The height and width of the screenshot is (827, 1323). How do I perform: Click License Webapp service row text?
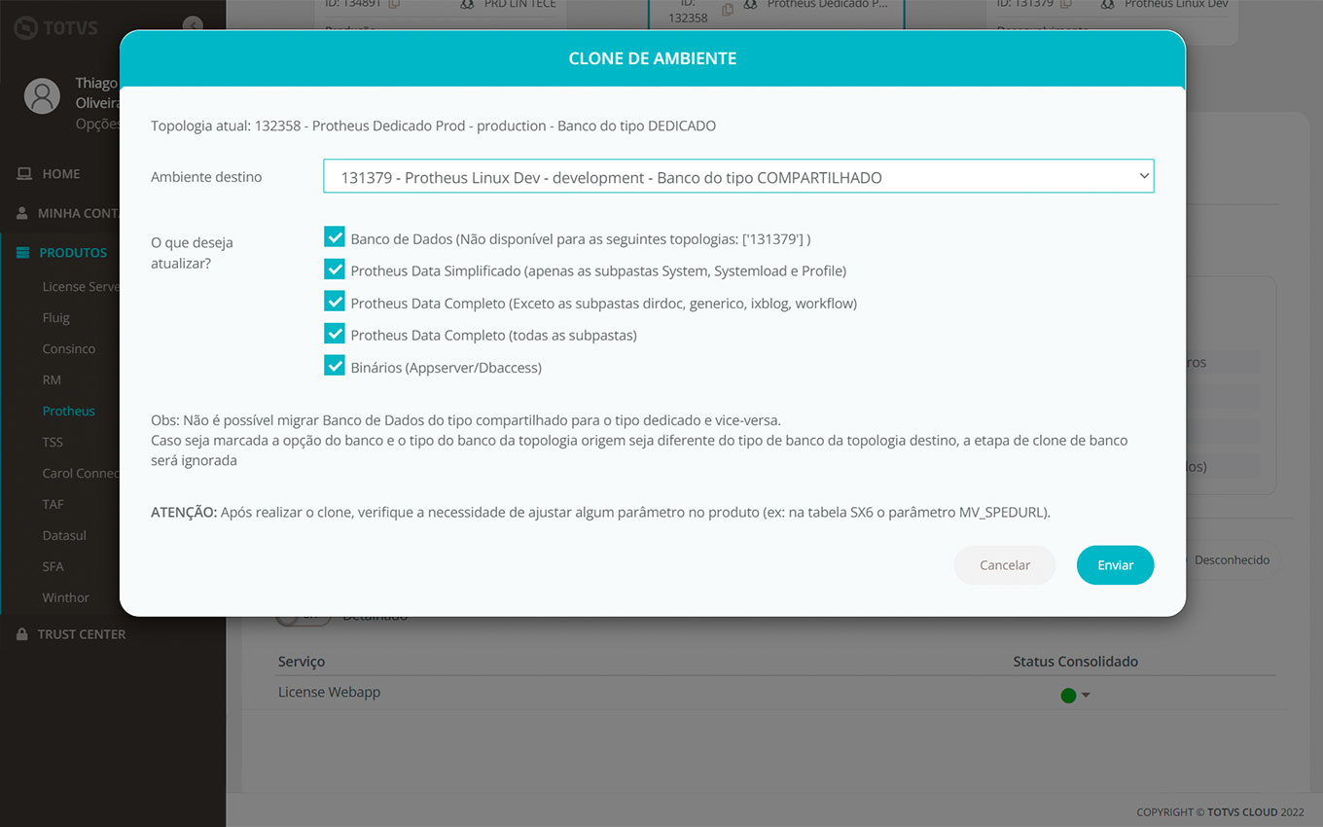329,692
